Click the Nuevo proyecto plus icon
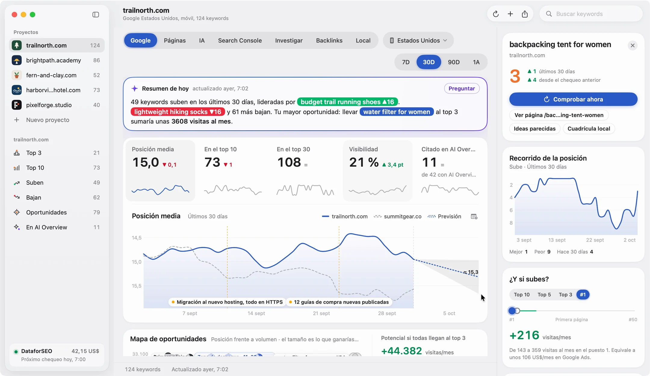Image resolution: width=650 pixels, height=376 pixels. pos(17,120)
